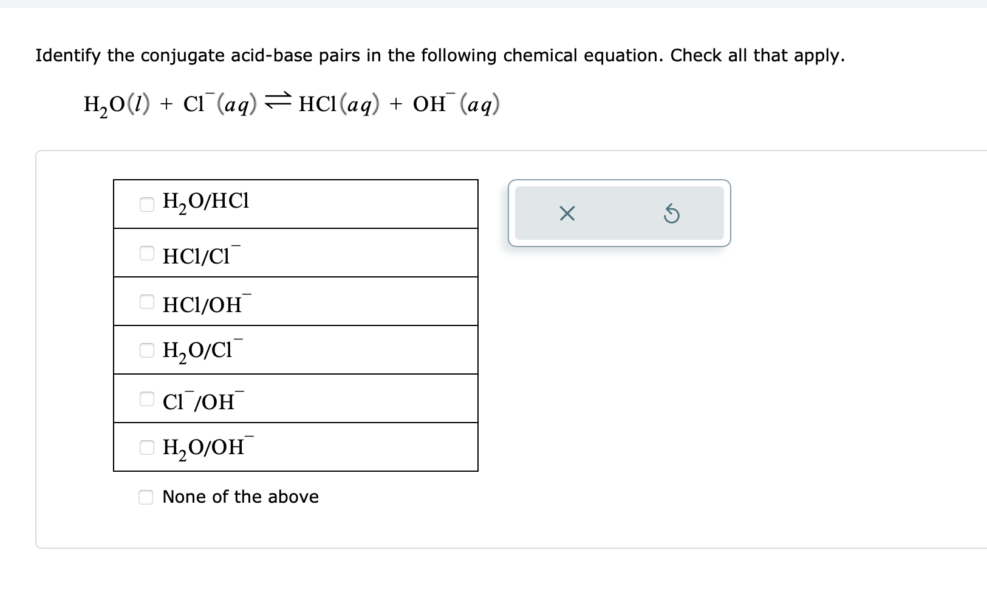Check the None of the above checkbox
This screenshot has width=987, height=592.
pos(146,497)
